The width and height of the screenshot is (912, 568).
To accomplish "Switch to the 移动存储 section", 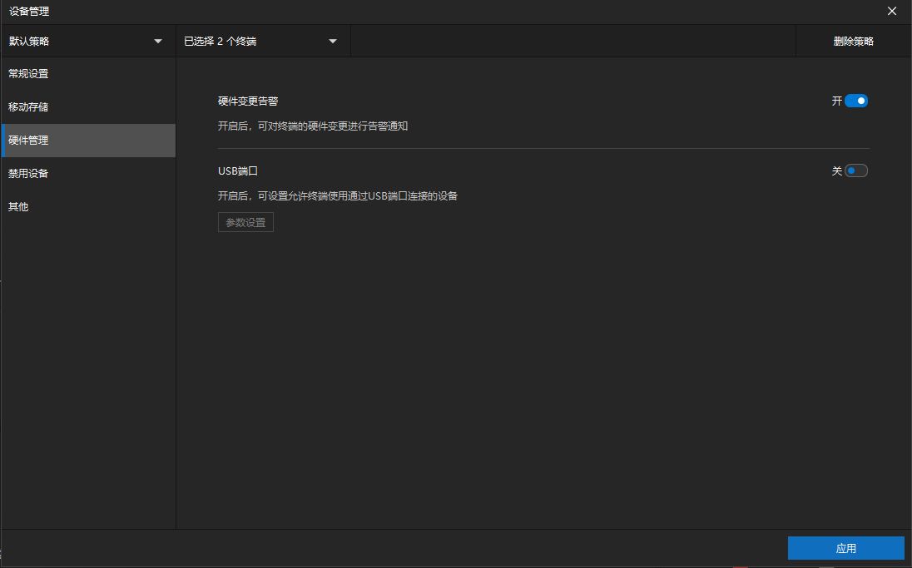I will point(88,107).
